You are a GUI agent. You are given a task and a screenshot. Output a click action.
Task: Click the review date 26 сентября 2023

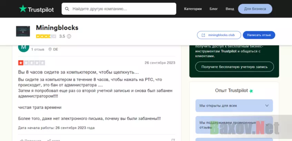(x=160, y=63)
